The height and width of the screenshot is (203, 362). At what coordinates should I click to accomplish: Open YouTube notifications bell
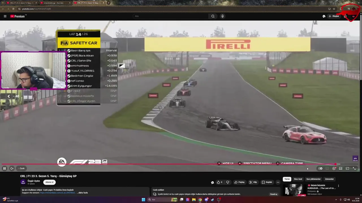tap(345, 16)
